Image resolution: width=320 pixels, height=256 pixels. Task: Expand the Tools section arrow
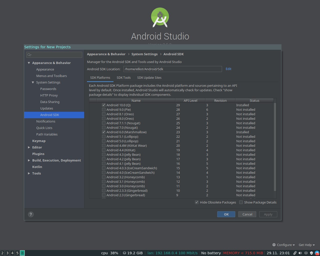coord(29,173)
